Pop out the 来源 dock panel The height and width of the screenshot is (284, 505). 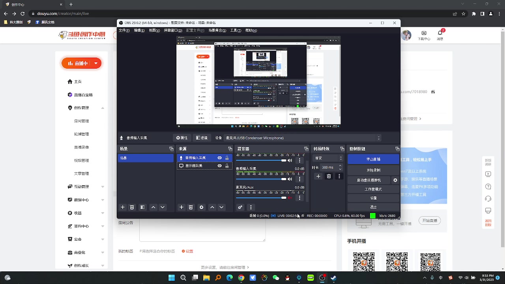(230, 149)
